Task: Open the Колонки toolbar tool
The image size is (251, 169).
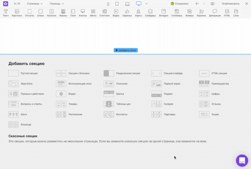Action: pos(52,13)
